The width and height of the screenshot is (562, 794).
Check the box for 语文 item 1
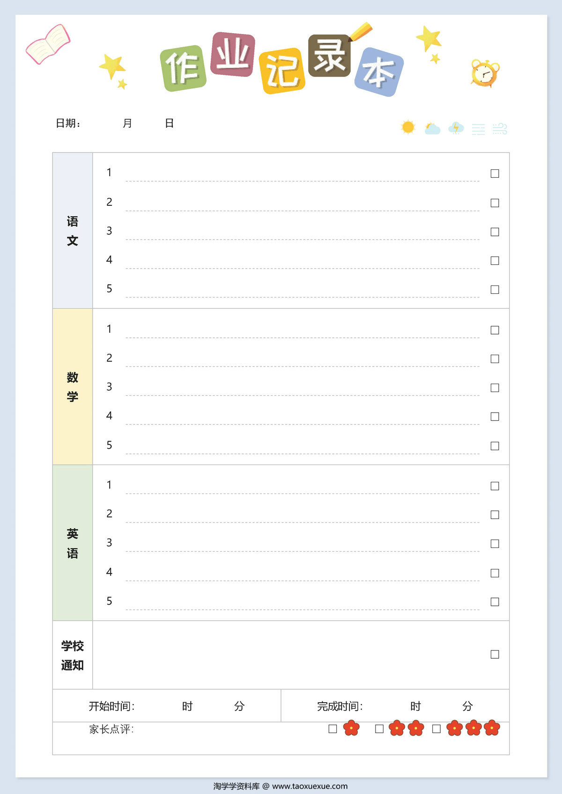coord(495,174)
